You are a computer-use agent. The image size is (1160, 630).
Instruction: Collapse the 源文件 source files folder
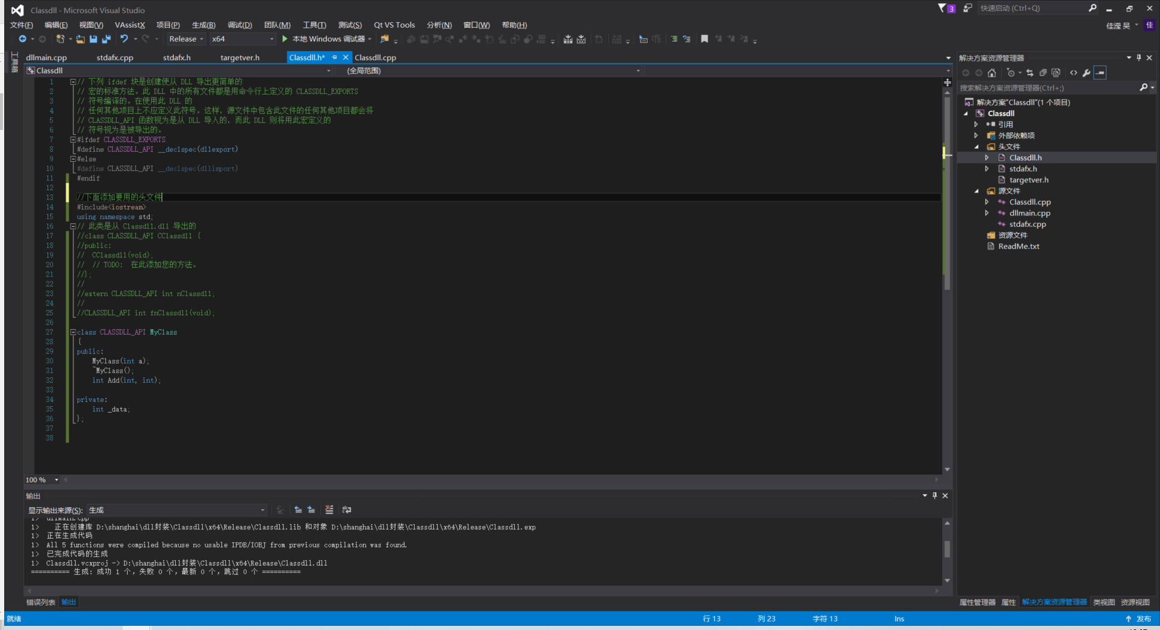click(x=976, y=191)
